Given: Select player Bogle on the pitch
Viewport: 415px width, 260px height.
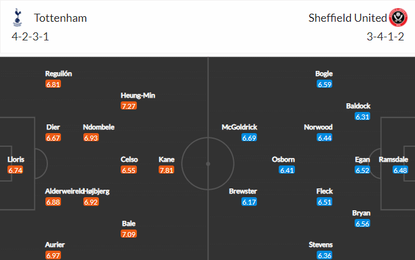Looking at the screenshot, I should pos(324,73).
